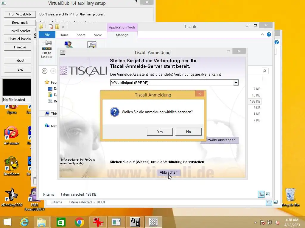Choose No in the Tiscali Anmeldung dialog
Image resolution: width=305 pixels, height=228 pixels.
point(188,132)
